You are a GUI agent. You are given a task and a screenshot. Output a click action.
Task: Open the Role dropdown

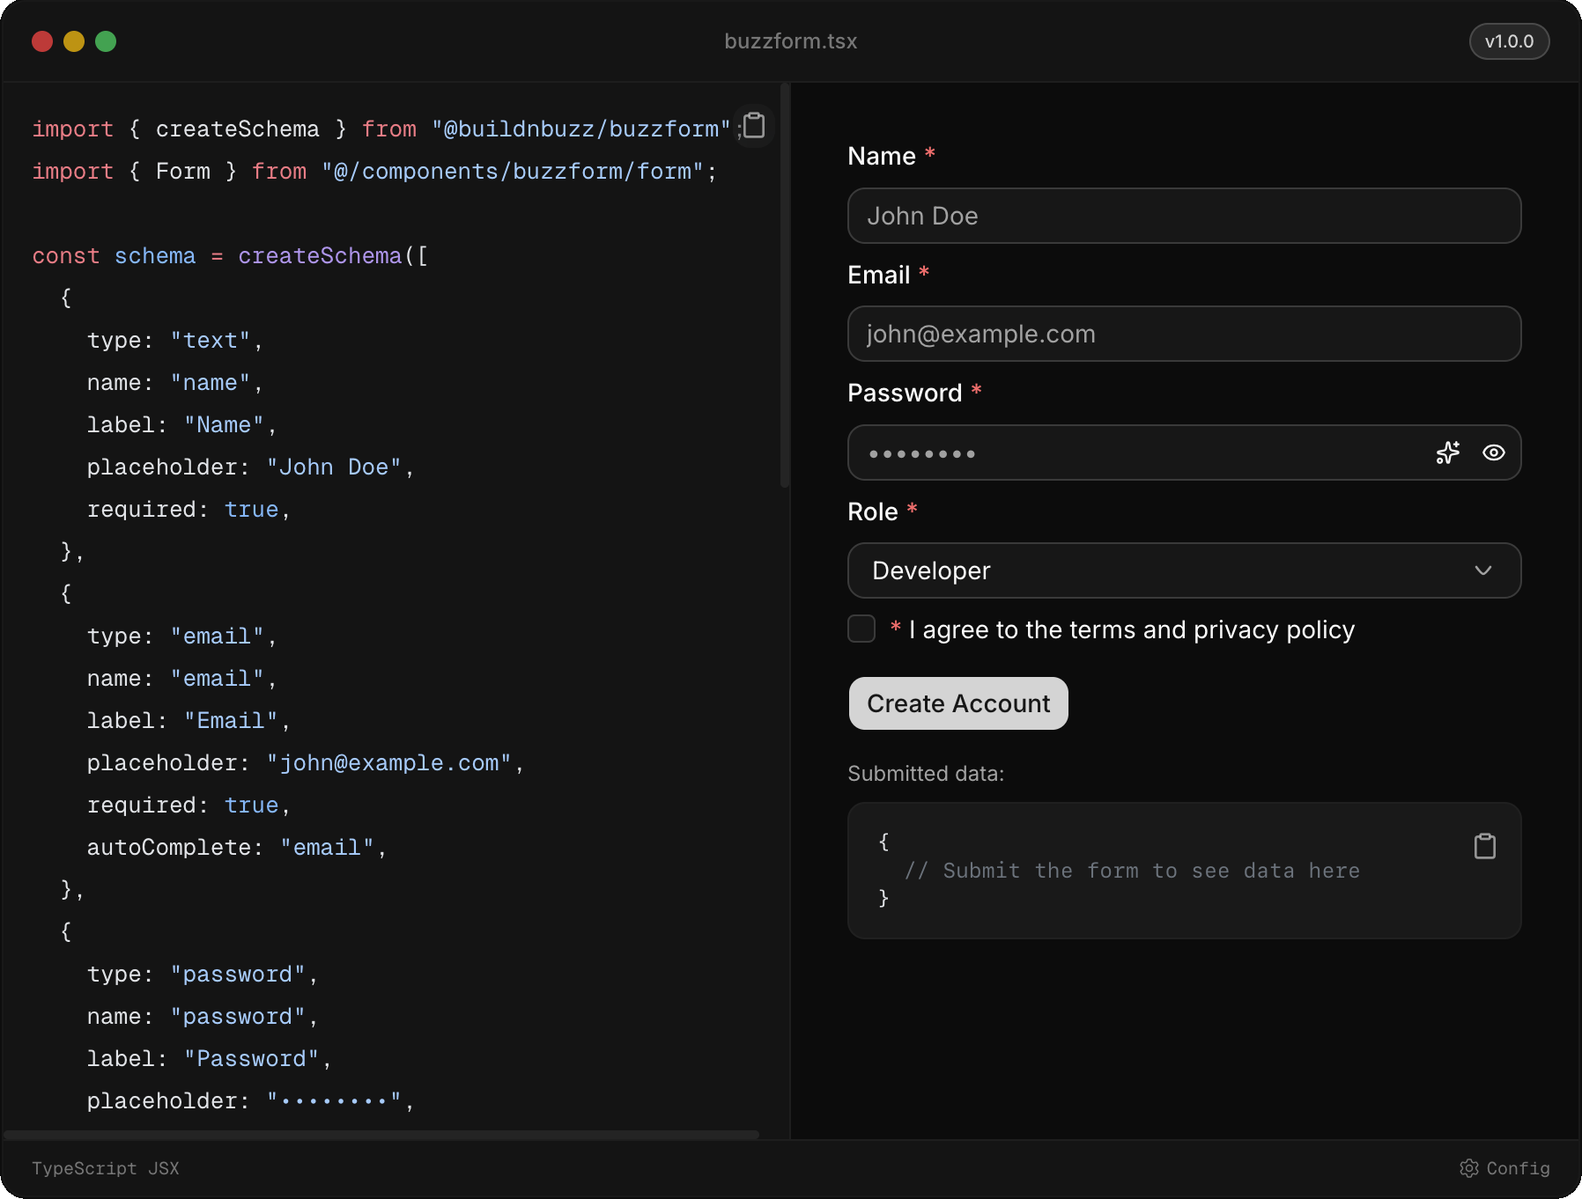pos(1184,570)
